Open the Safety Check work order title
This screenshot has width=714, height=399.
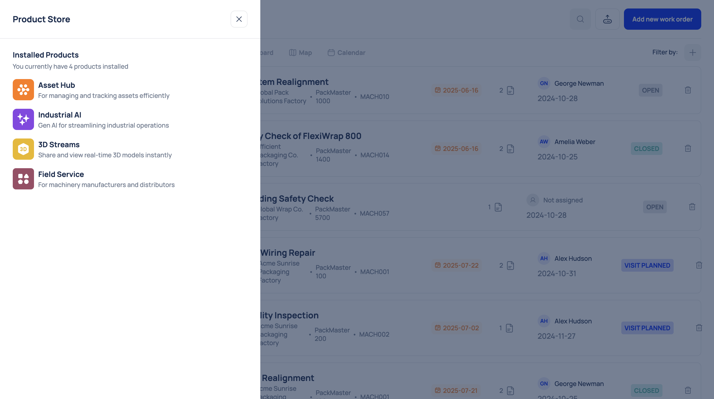tap(297, 198)
